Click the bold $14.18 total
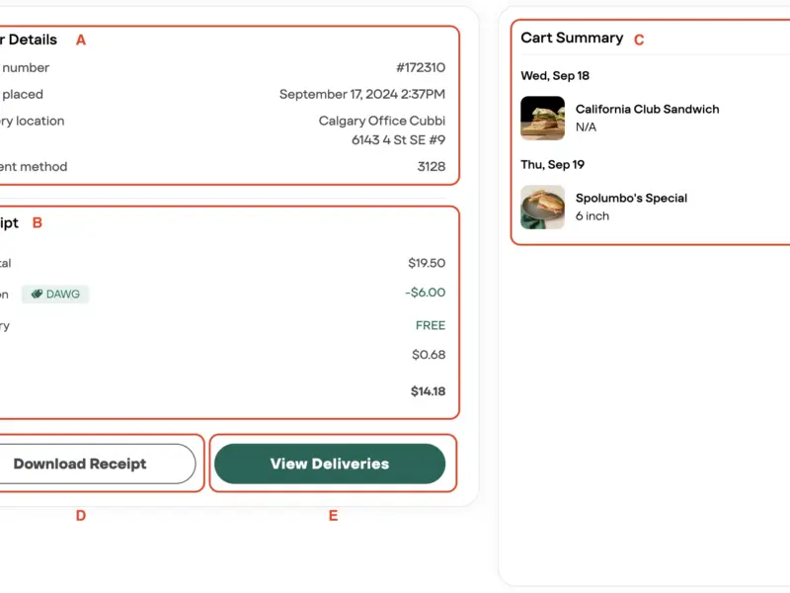Viewport: 790px width, 593px height. [428, 391]
